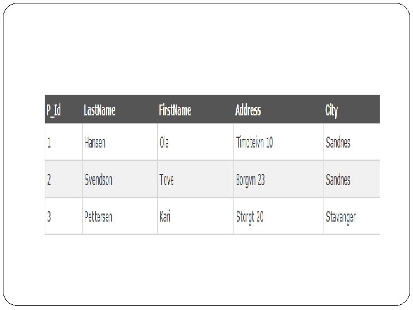413x310 pixels.
Task: Click the first name Kari
Action: pyautogui.click(x=165, y=217)
